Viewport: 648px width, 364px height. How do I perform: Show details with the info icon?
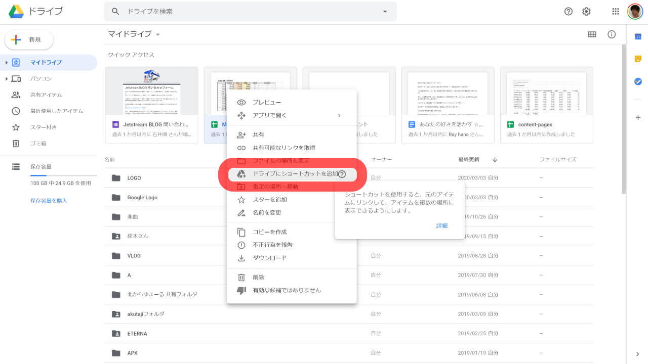pyautogui.click(x=612, y=34)
